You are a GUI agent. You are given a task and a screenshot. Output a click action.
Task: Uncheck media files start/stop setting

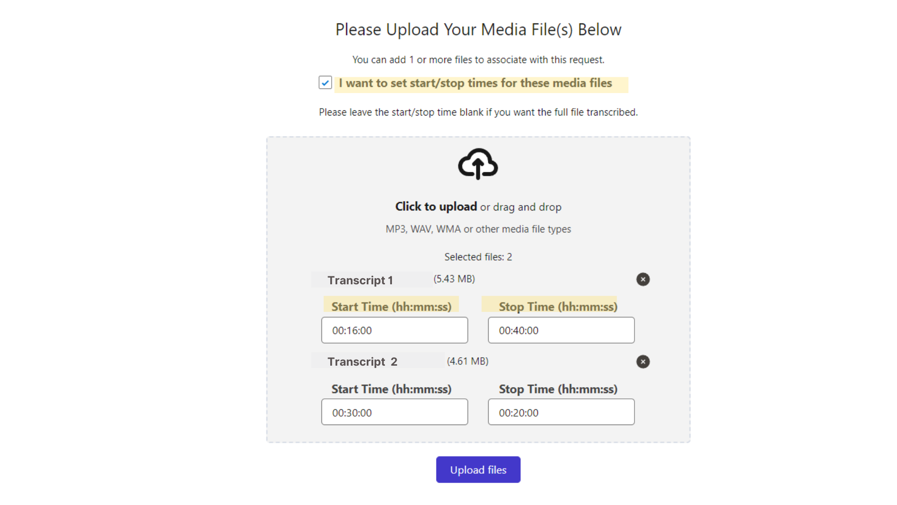pyautogui.click(x=325, y=83)
